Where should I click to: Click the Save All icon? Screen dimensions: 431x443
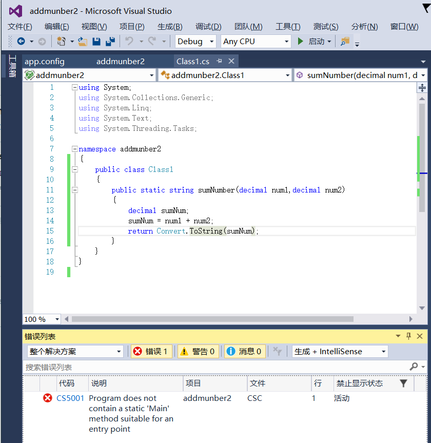110,42
